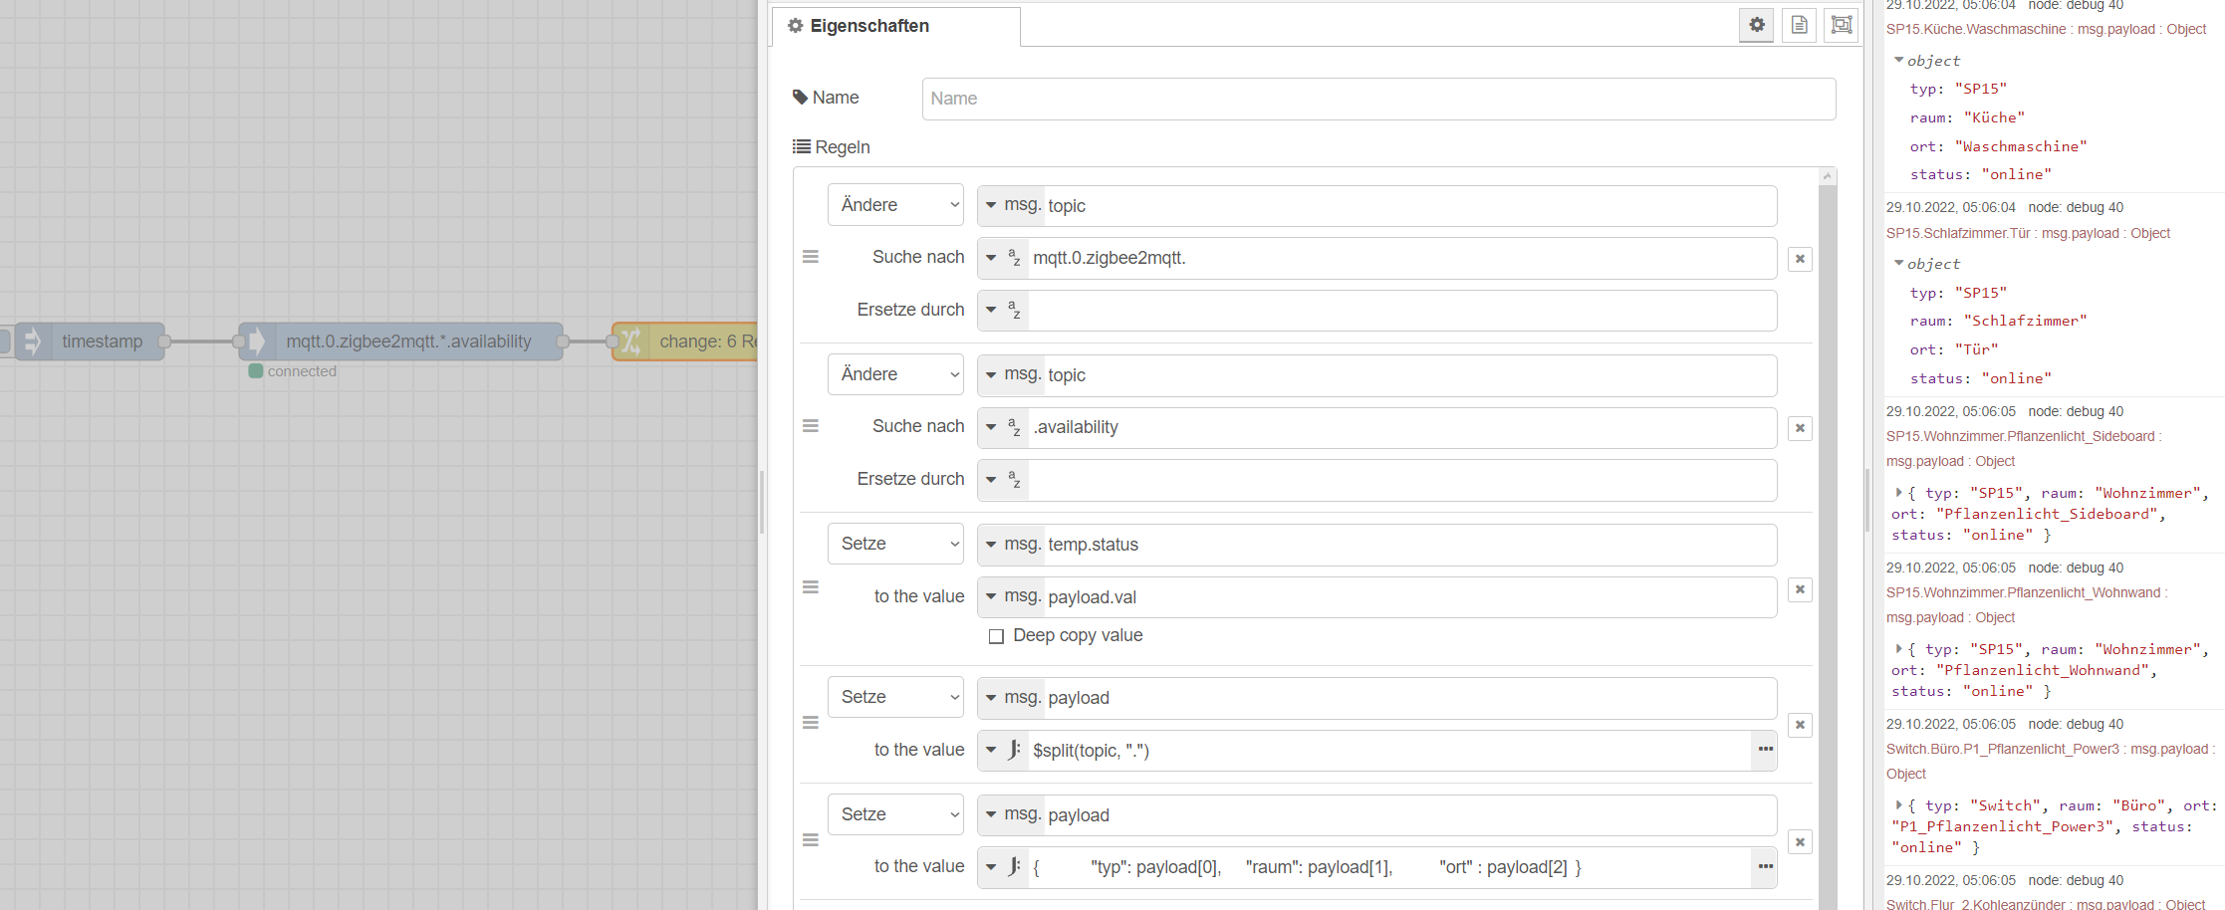Expand the Pflanzenlicht_Sideboard debug object
2225x910 pixels.
[x=1898, y=493]
